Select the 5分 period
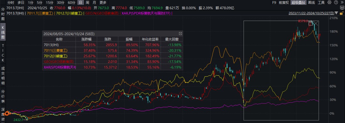The width and height of the screenshot is (345, 123). (39, 3)
